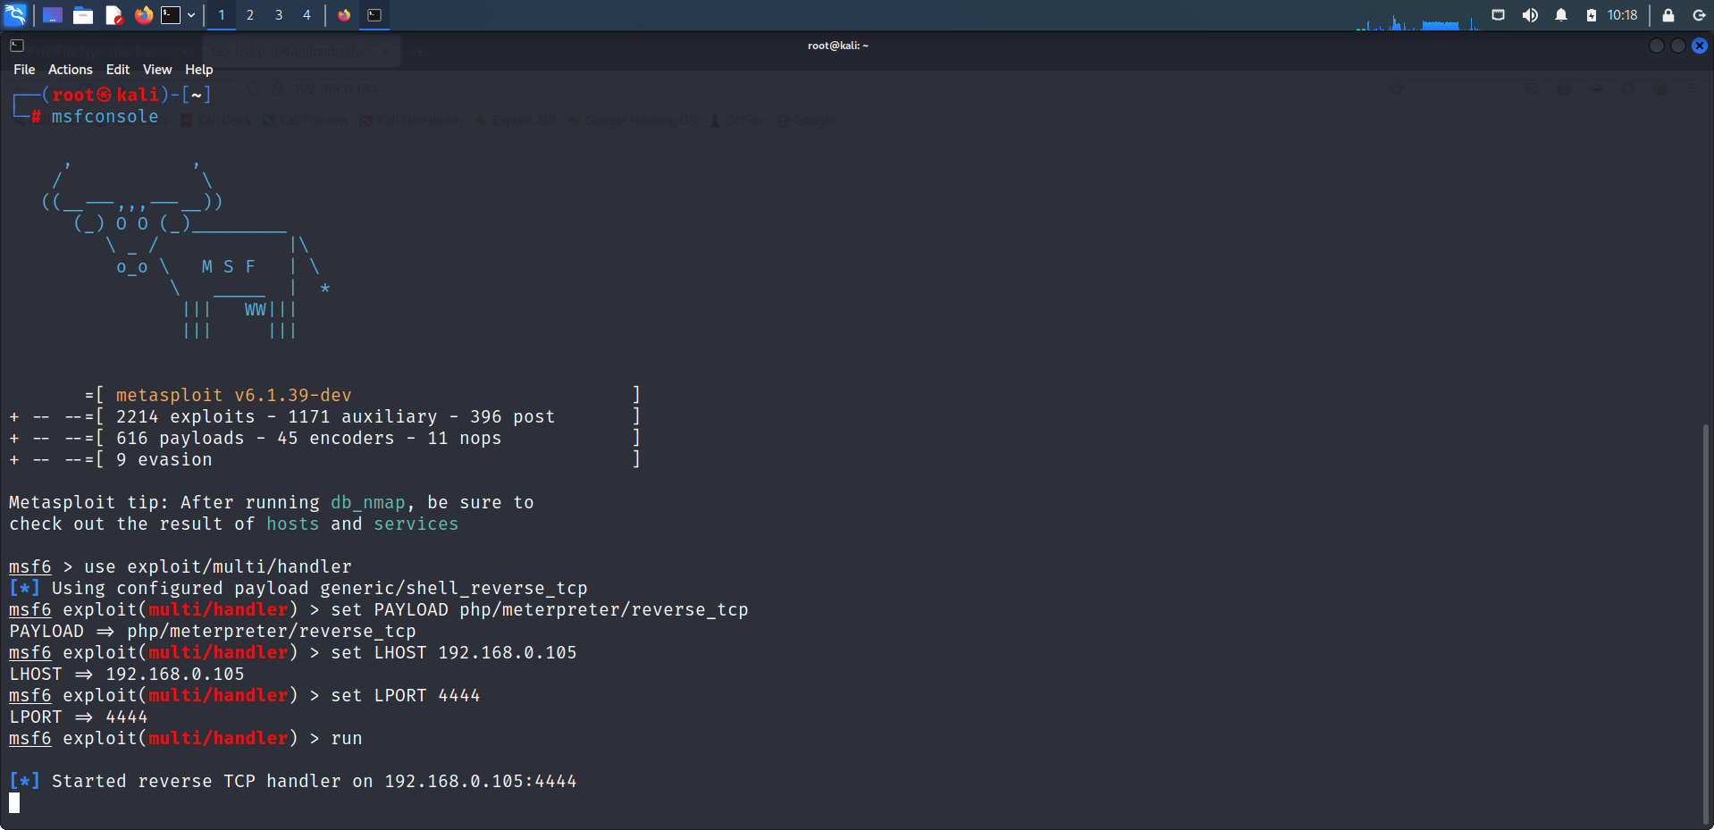Image resolution: width=1714 pixels, height=830 pixels.
Task: Launch Firefox from the panel launcher beside the text editor
Action: [143, 15]
